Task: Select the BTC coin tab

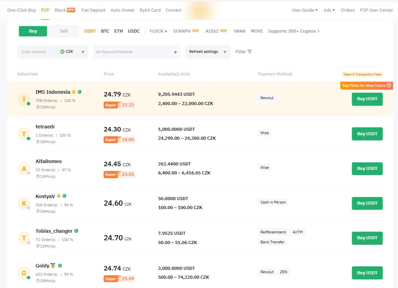Action: tap(105, 31)
